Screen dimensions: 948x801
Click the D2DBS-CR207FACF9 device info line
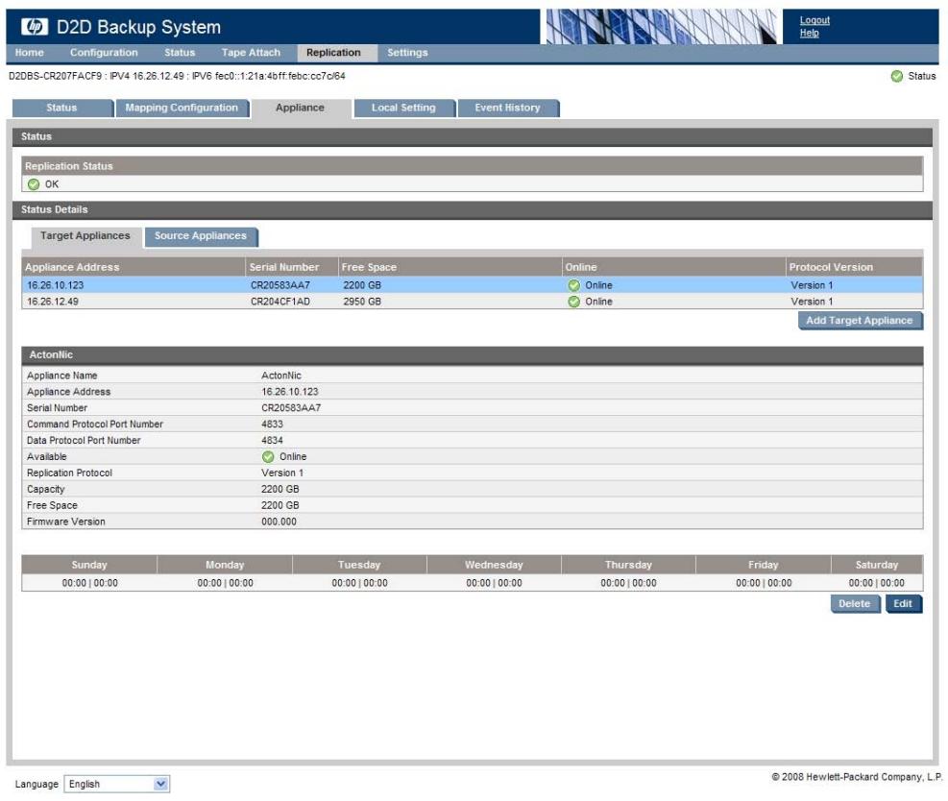[x=177, y=76]
